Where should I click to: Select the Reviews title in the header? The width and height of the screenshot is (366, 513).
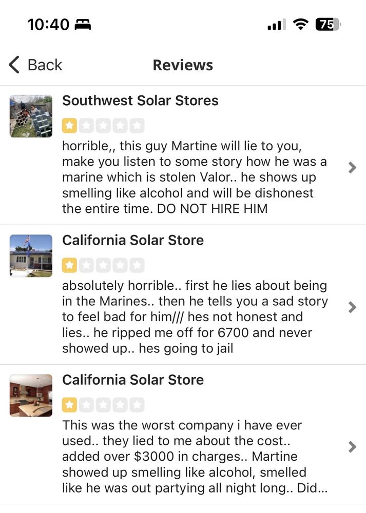click(183, 65)
